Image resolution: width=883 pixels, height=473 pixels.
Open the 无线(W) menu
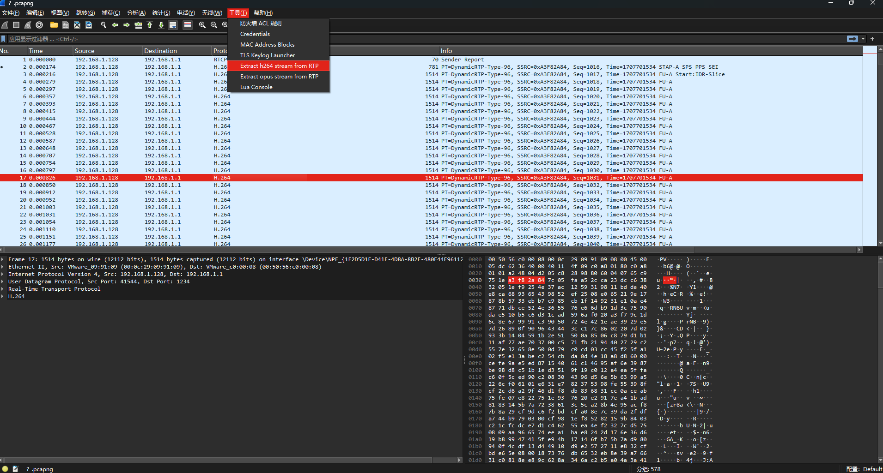(212, 13)
